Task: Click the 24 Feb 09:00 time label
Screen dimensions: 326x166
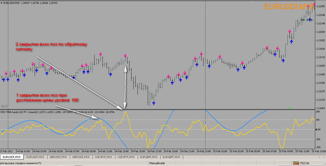Action: [89, 151]
